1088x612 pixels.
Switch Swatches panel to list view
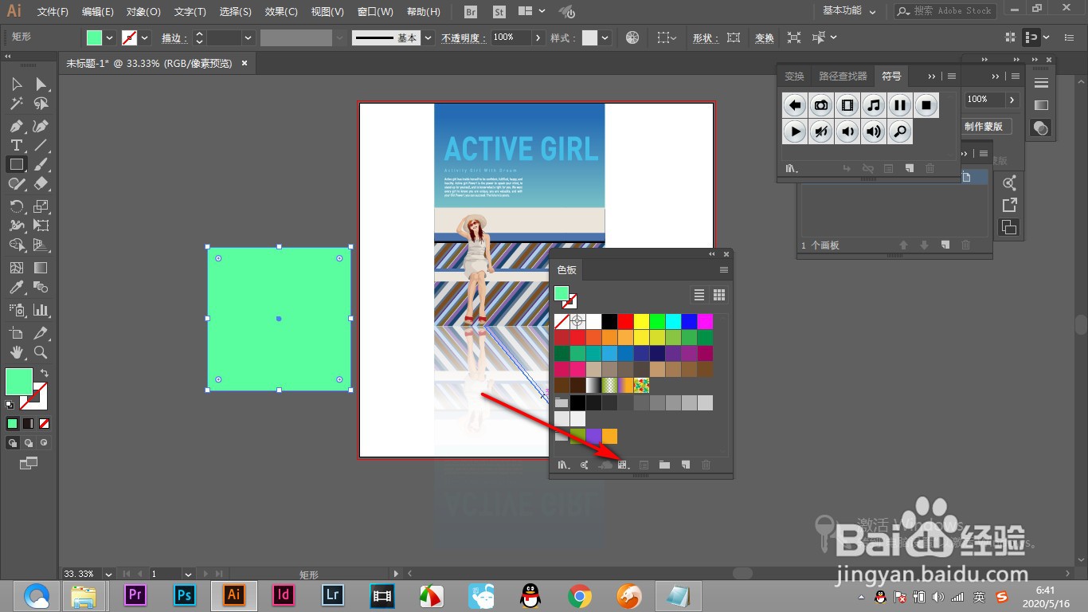click(x=699, y=295)
